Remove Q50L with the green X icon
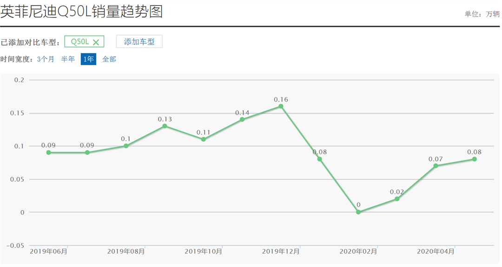Image resolution: width=502 pixels, height=267 pixels. (96, 42)
